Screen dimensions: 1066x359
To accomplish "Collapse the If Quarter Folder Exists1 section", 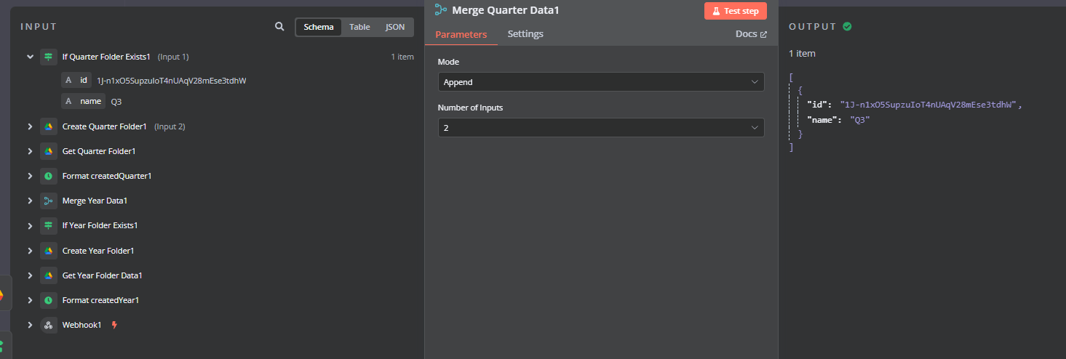I will [30, 57].
